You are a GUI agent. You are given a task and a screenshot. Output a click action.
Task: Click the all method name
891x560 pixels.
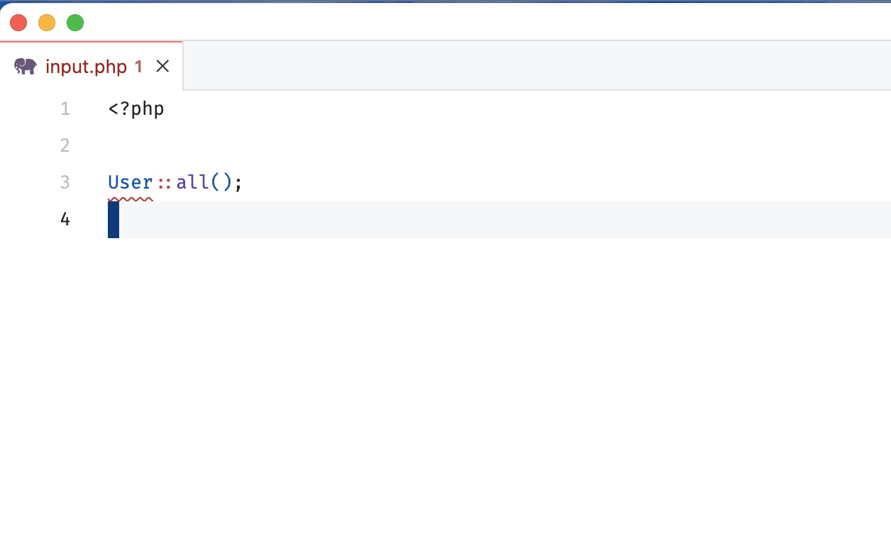(x=192, y=183)
